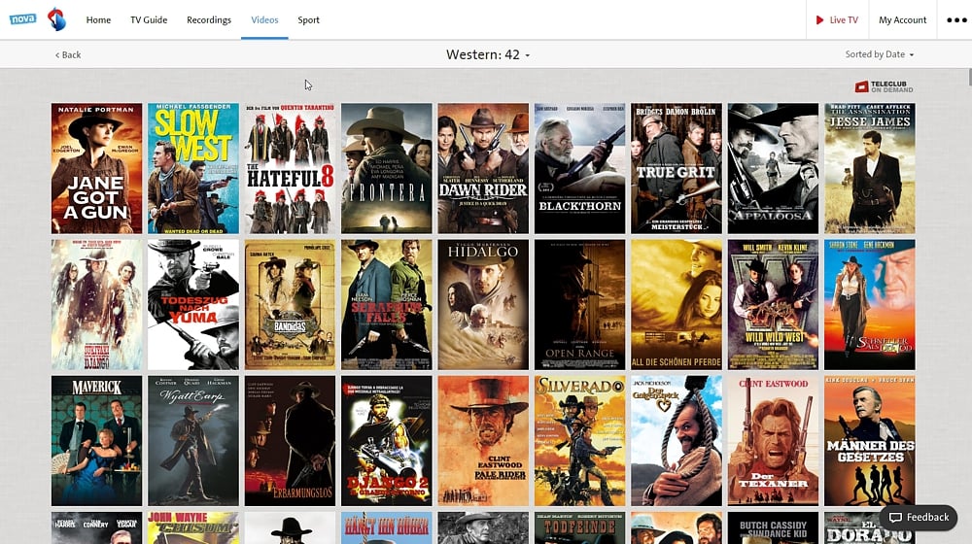Screen dimensions: 972x544
Task: Open Butch Cassidy Sundance Kid poster
Action: click(773, 527)
